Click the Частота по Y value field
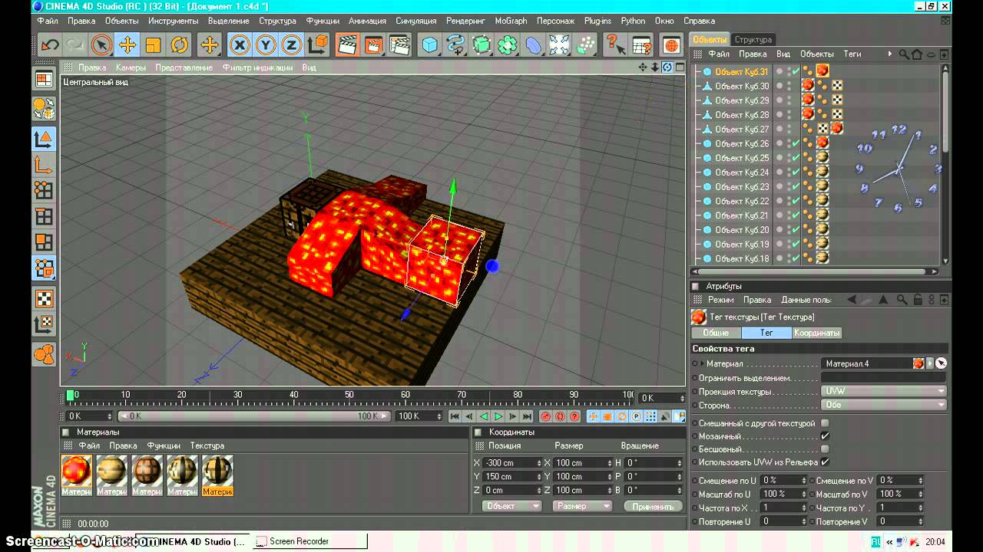Screen dimensions: 983x552 coord(896,508)
